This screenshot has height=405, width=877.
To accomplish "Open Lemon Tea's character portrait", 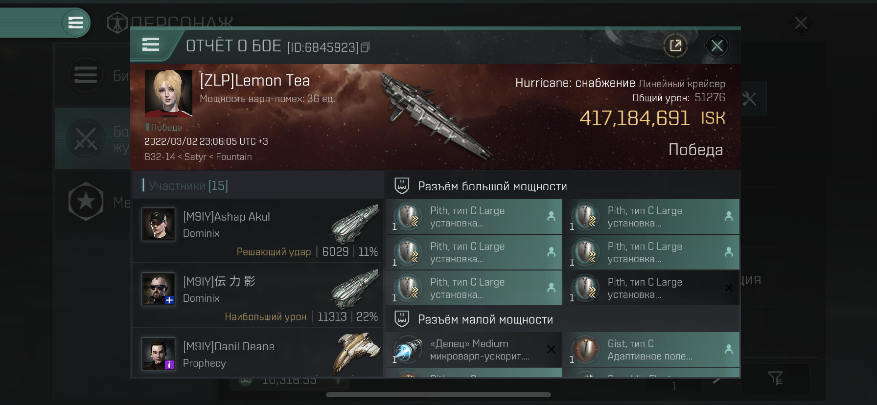I will click(168, 93).
